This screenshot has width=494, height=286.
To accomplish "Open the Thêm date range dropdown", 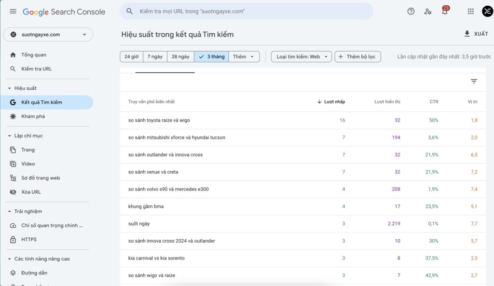I will point(244,57).
